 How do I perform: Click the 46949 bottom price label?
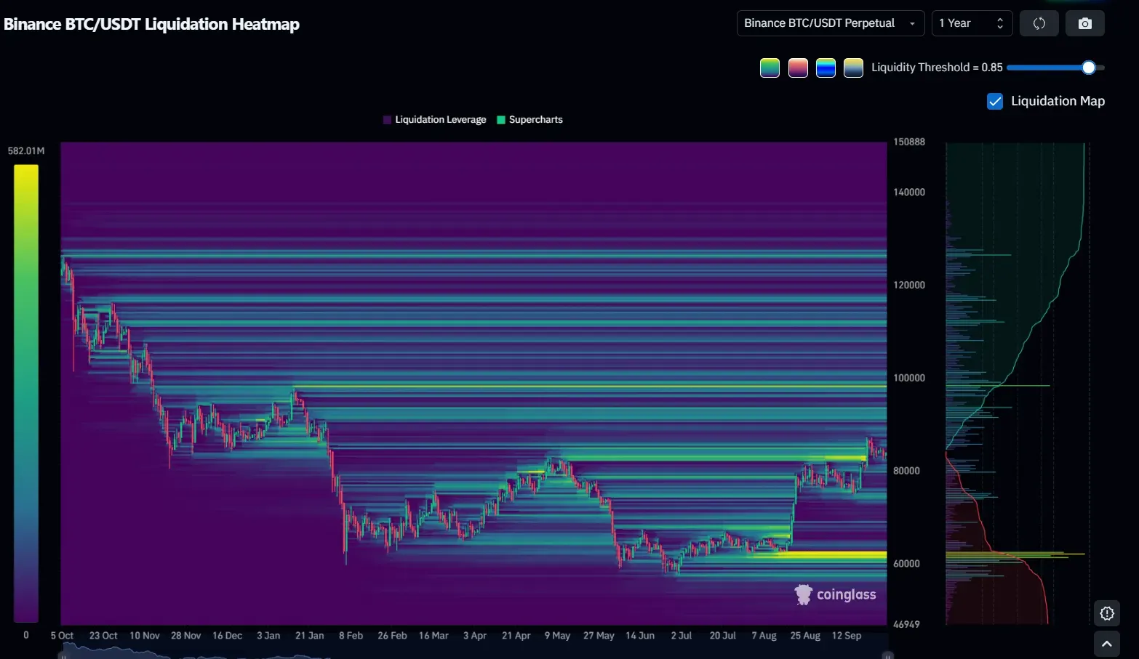(x=906, y=624)
